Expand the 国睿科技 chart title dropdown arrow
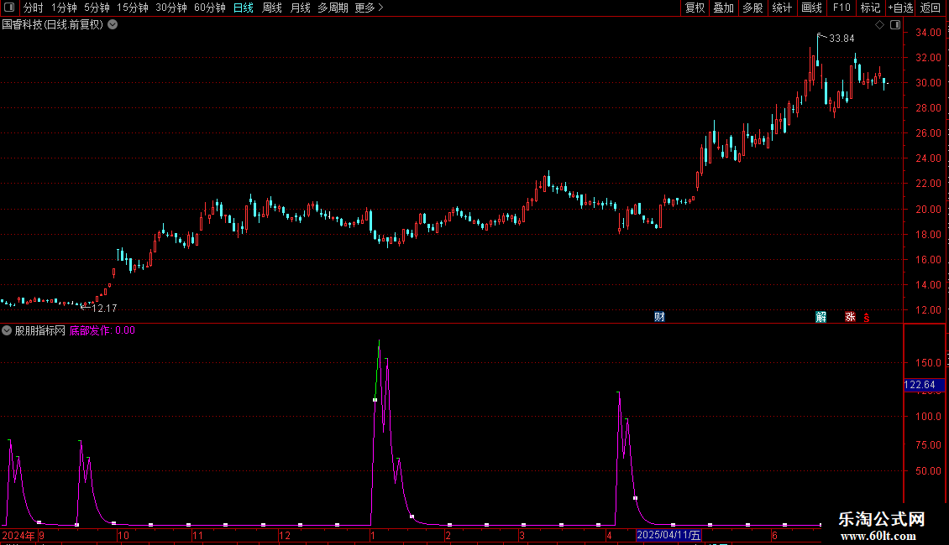 click(x=113, y=25)
